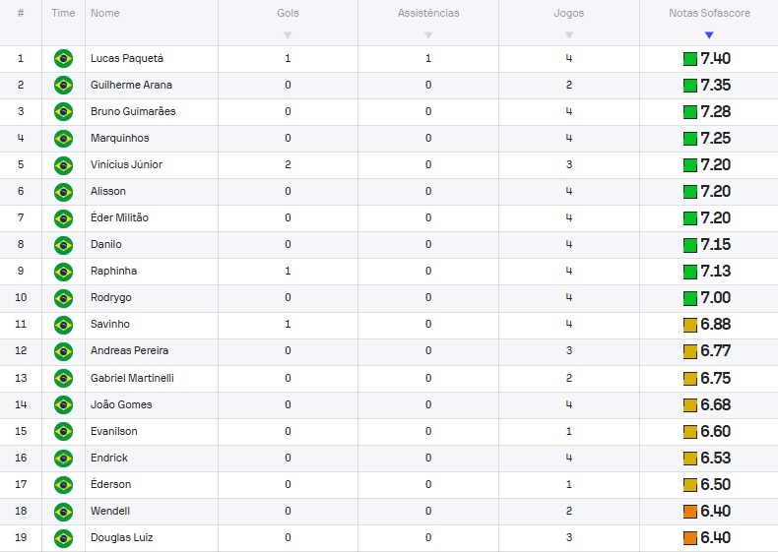Click Brazil flag icon in Alisson row
The width and height of the screenshot is (778, 552).
point(63,192)
